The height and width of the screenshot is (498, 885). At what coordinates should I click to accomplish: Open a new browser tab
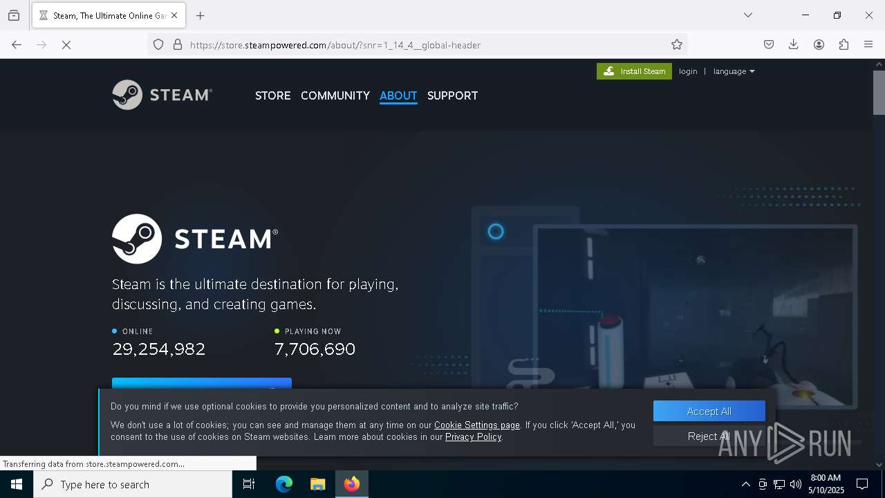point(201,15)
